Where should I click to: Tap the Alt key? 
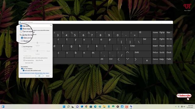[104, 61]
